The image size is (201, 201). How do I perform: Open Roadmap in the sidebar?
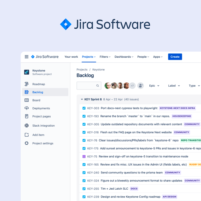coord(45,84)
